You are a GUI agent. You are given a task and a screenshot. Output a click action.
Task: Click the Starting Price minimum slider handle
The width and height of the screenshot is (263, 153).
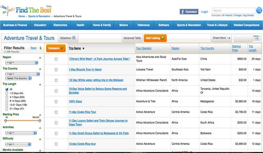click(6, 121)
